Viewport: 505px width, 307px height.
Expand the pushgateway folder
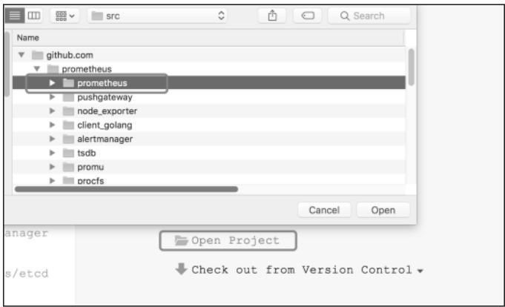click(x=52, y=97)
